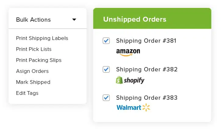This screenshot has width=221, height=129.
Task: Toggle the checkbox for Shipping Order #382
Action: 106,69
